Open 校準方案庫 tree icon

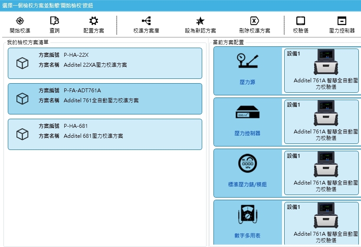[146, 21]
